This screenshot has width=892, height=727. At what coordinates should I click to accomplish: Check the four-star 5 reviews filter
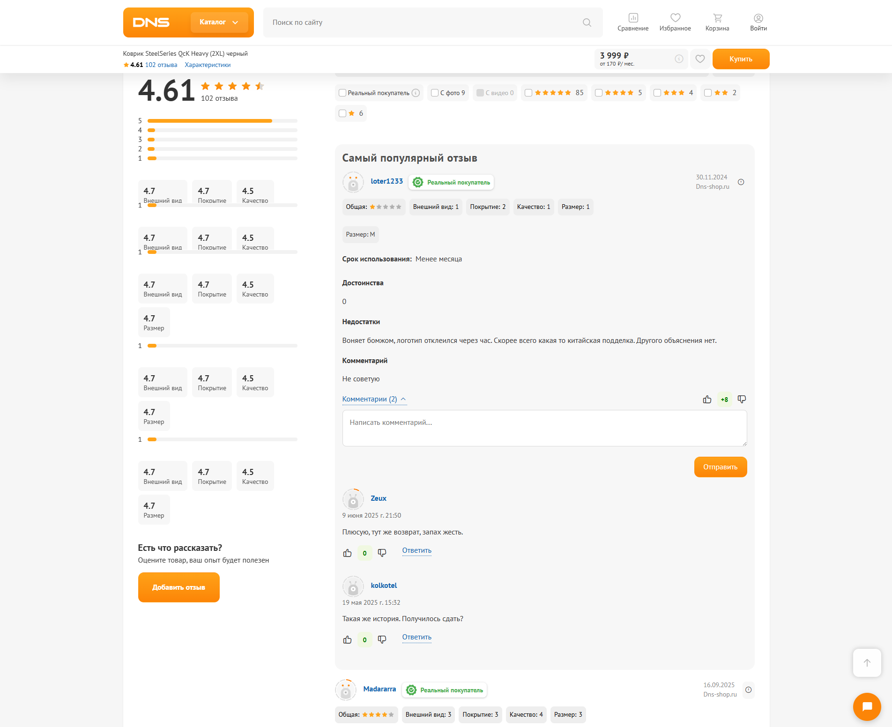pyautogui.click(x=599, y=93)
